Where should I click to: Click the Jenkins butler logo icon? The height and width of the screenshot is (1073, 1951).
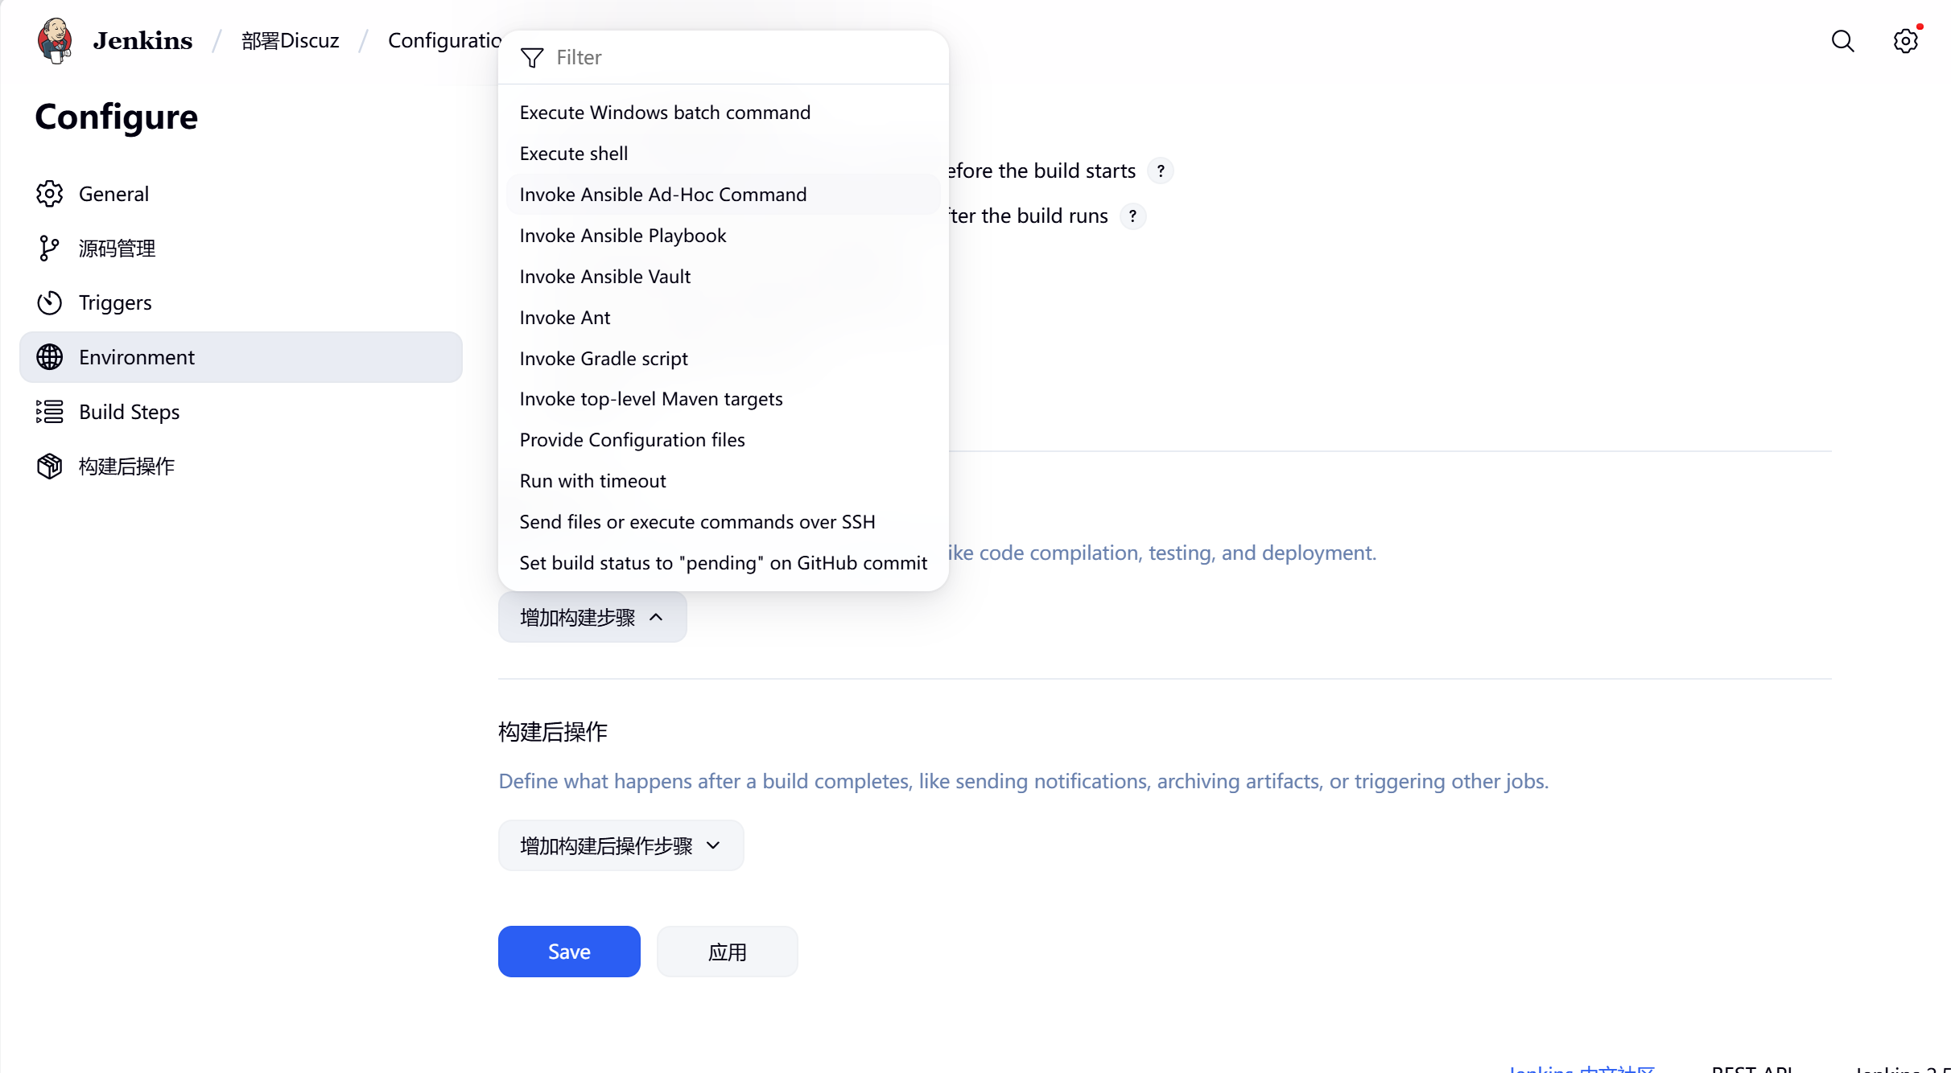click(x=55, y=40)
